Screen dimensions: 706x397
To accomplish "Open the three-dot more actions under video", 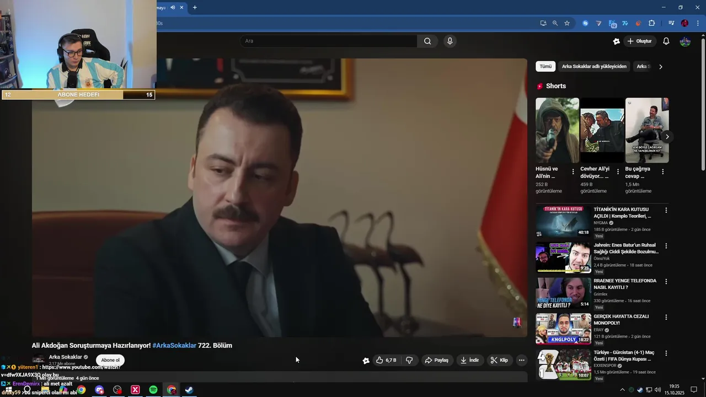I will pos(521,360).
